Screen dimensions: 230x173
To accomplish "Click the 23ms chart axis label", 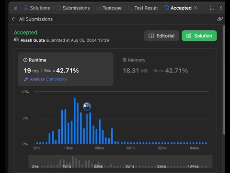I will tap(100, 148).
